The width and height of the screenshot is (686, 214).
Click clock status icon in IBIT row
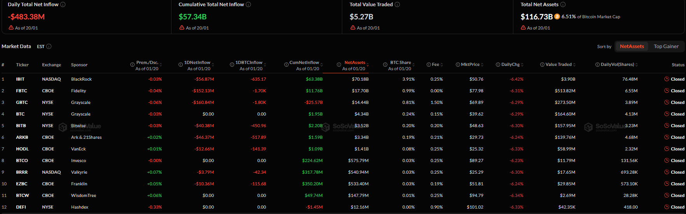point(667,79)
